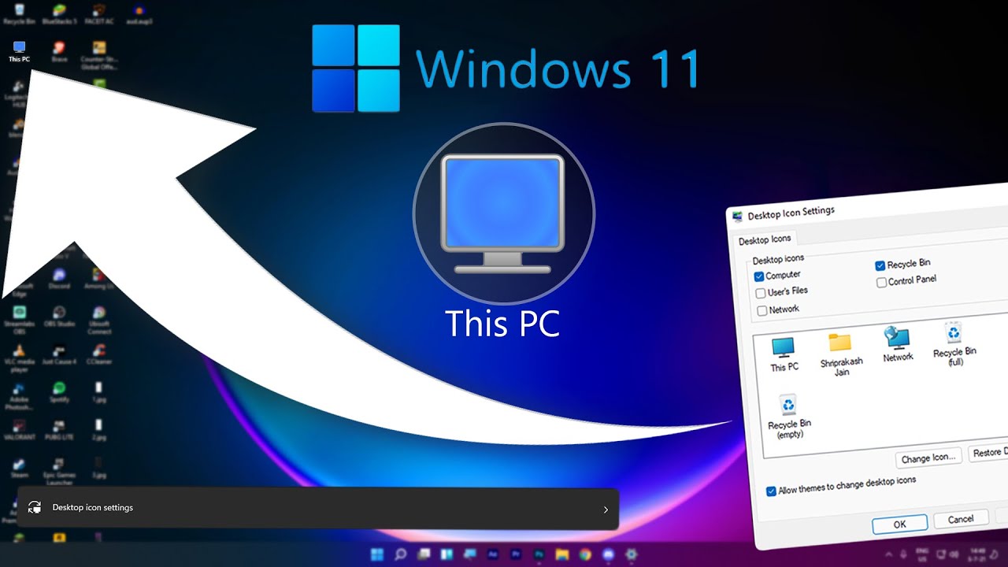Select the Just Cause 4 shortcut
The image size is (1008, 567).
[x=59, y=354]
